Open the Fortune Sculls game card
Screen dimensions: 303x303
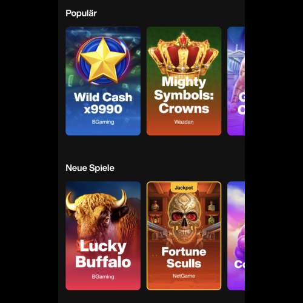184,236
